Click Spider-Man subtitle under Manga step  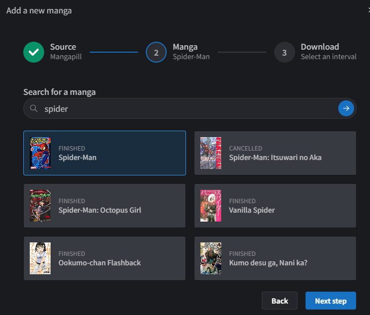(191, 57)
